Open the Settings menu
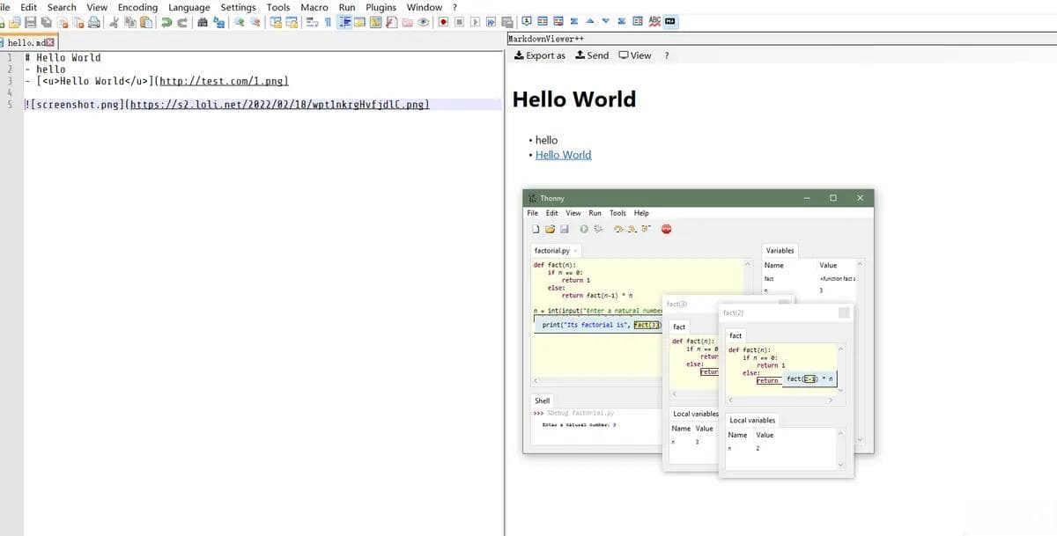This screenshot has height=536, width=1057. coord(238,7)
